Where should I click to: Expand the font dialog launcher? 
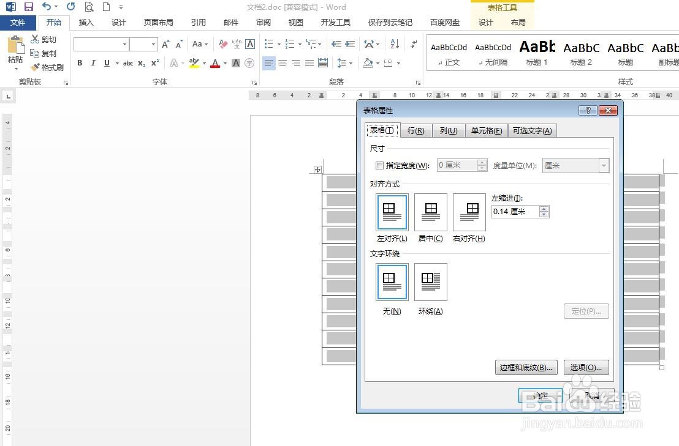point(255,83)
